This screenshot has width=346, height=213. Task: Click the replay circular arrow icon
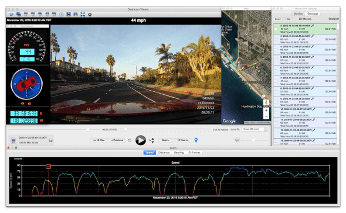[x=130, y=140]
